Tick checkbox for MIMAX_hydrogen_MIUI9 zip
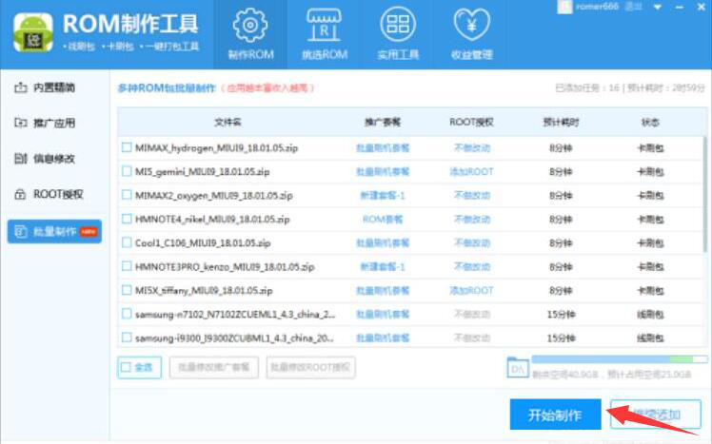This screenshot has height=444, width=712. [127, 147]
